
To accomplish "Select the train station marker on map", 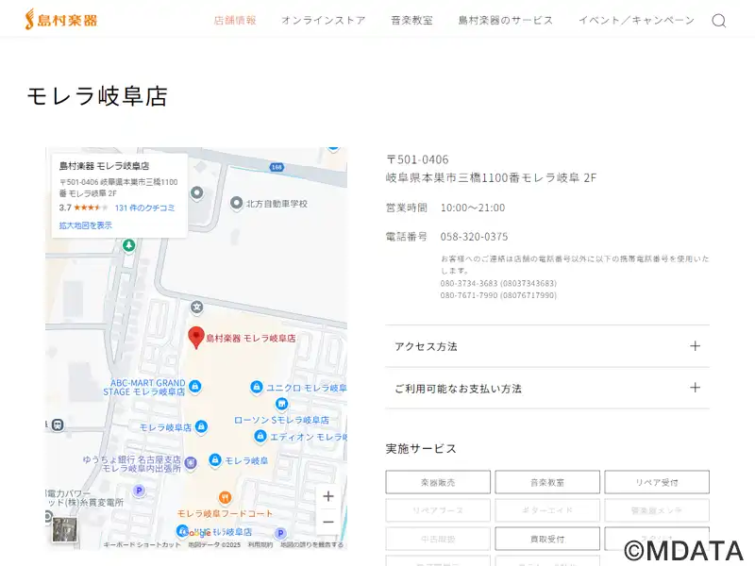I will [x=58, y=425].
